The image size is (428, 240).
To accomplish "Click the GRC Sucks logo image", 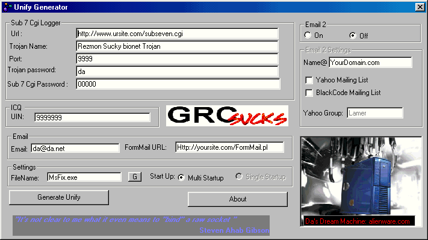I will pyautogui.click(x=227, y=116).
